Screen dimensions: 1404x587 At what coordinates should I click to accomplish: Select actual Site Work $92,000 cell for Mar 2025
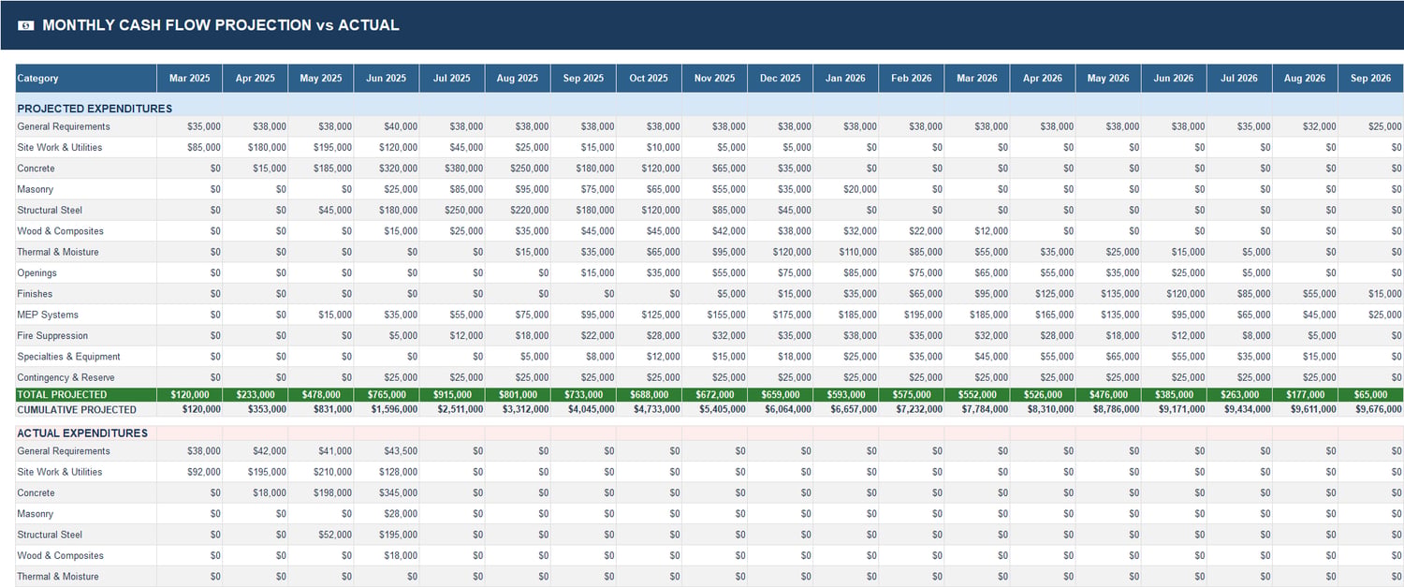(x=190, y=472)
